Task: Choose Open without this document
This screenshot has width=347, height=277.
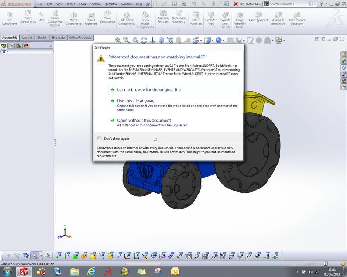Action: click(144, 120)
